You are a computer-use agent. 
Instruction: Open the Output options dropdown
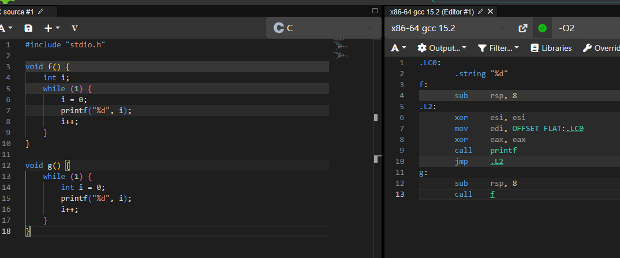coord(442,48)
